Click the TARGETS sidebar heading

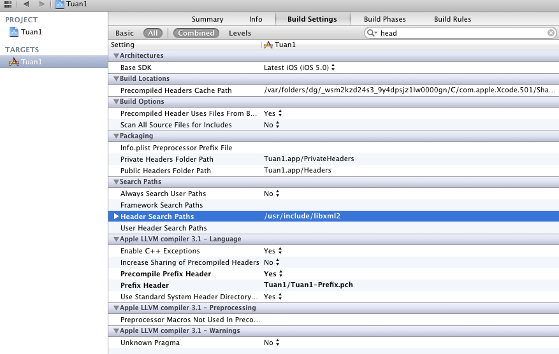click(22, 50)
